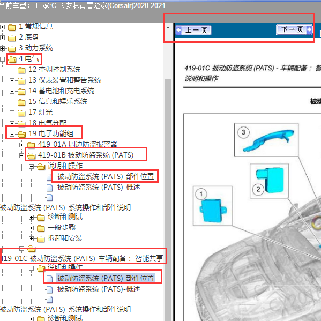The image size is (321, 321).
Task: Select 12 空调控制系统 in the tree
Action: (x=55, y=70)
